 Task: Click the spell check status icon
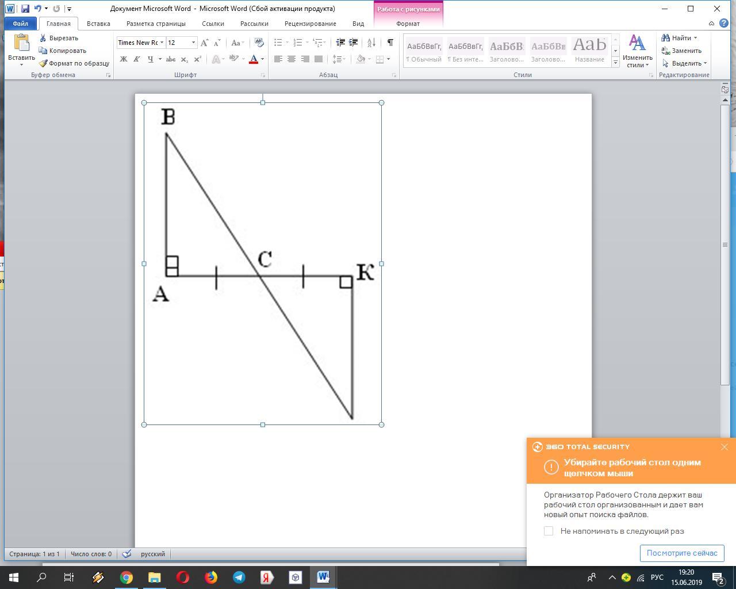126,554
